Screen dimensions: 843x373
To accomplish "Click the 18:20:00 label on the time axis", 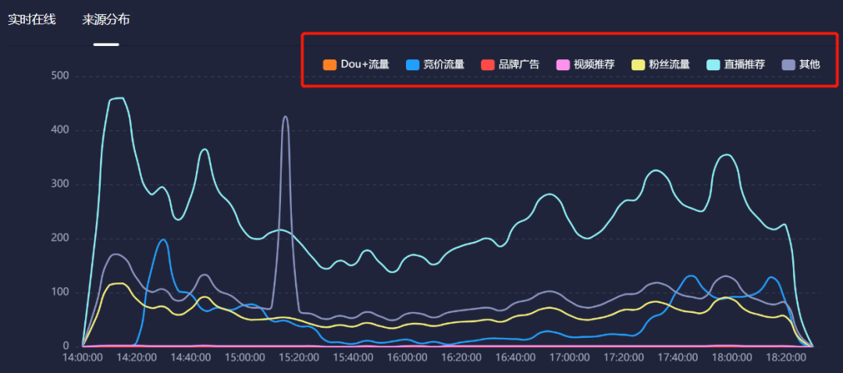I will click(786, 357).
